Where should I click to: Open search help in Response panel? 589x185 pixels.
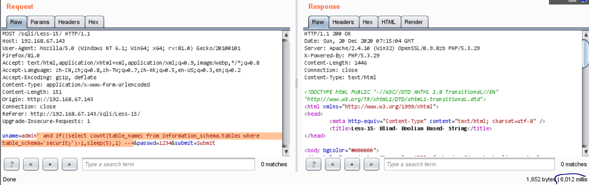point(313,164)
